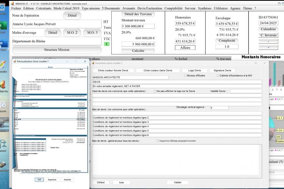Open the Avenants menu

(129, 8)
